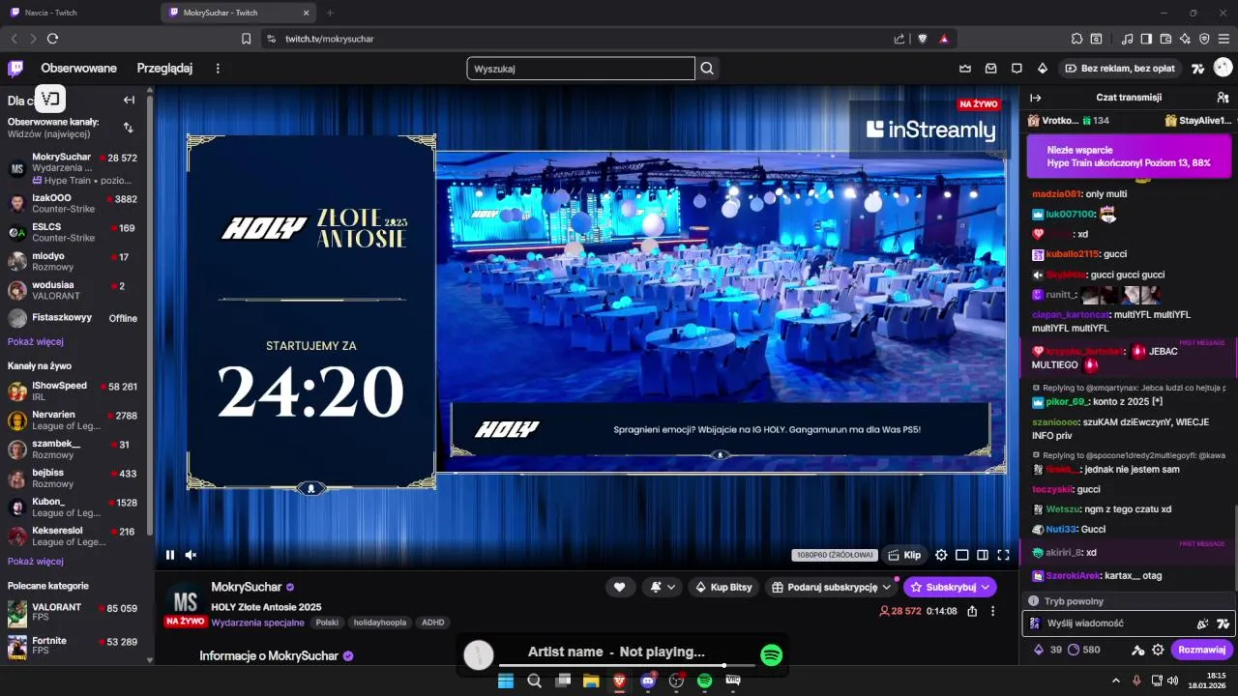Collapse the left channel sidebar
The height and width of the screenshot is (696, 1238).
pos(129,100)
